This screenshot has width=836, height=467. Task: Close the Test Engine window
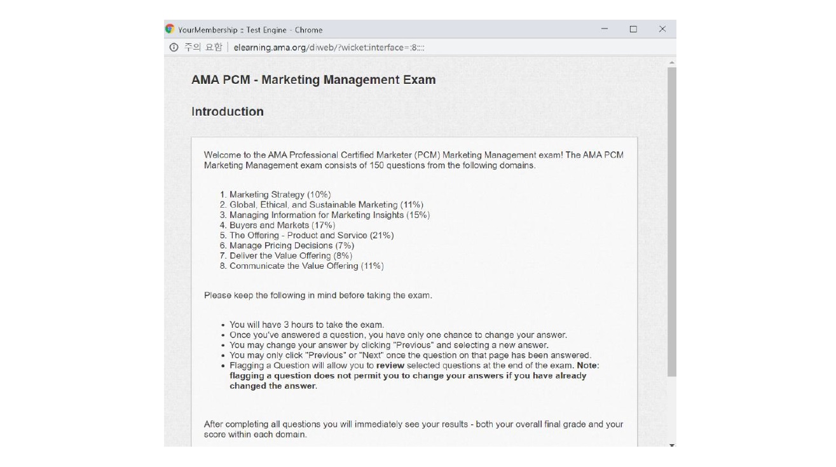(662, 29)
